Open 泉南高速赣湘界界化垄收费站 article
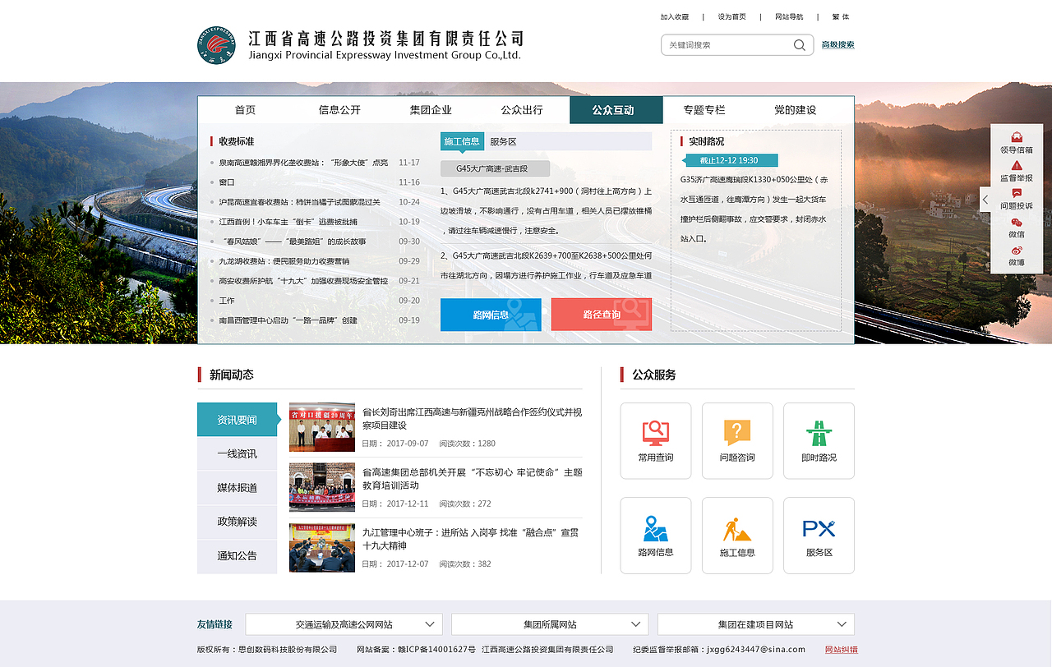1052x667 pixels. pos(303,163)
